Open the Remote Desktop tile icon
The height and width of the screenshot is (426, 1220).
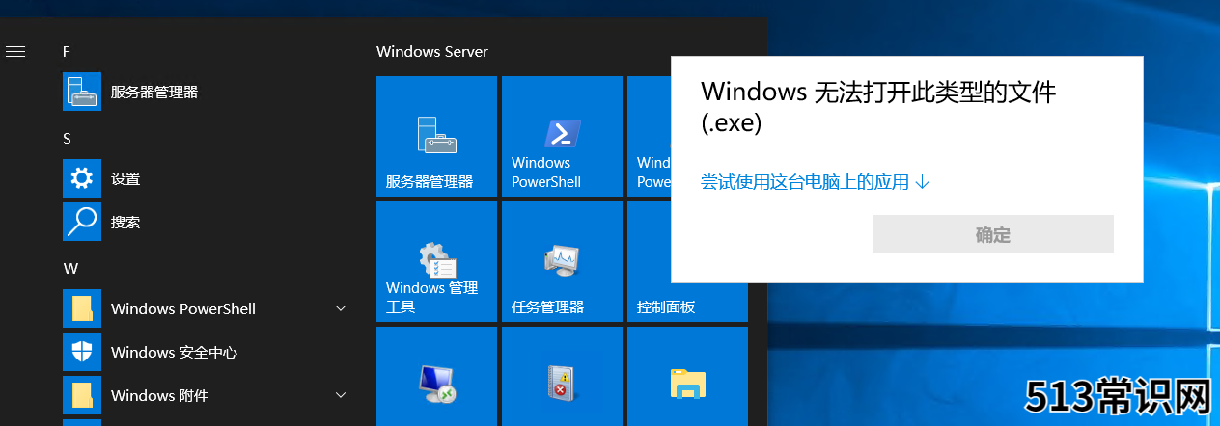[436, 384]
